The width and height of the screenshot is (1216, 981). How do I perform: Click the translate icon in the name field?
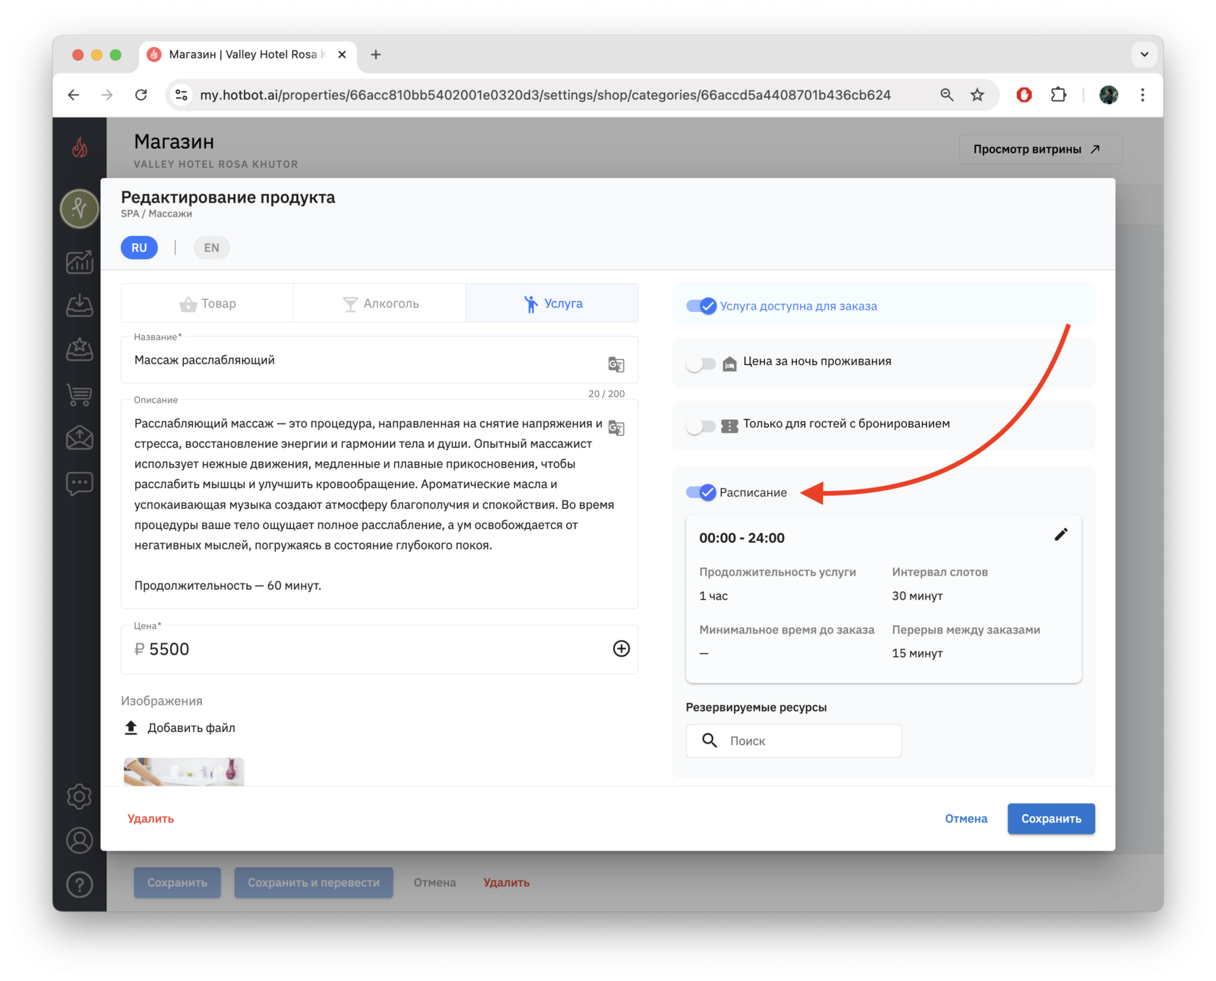(616, 364)
